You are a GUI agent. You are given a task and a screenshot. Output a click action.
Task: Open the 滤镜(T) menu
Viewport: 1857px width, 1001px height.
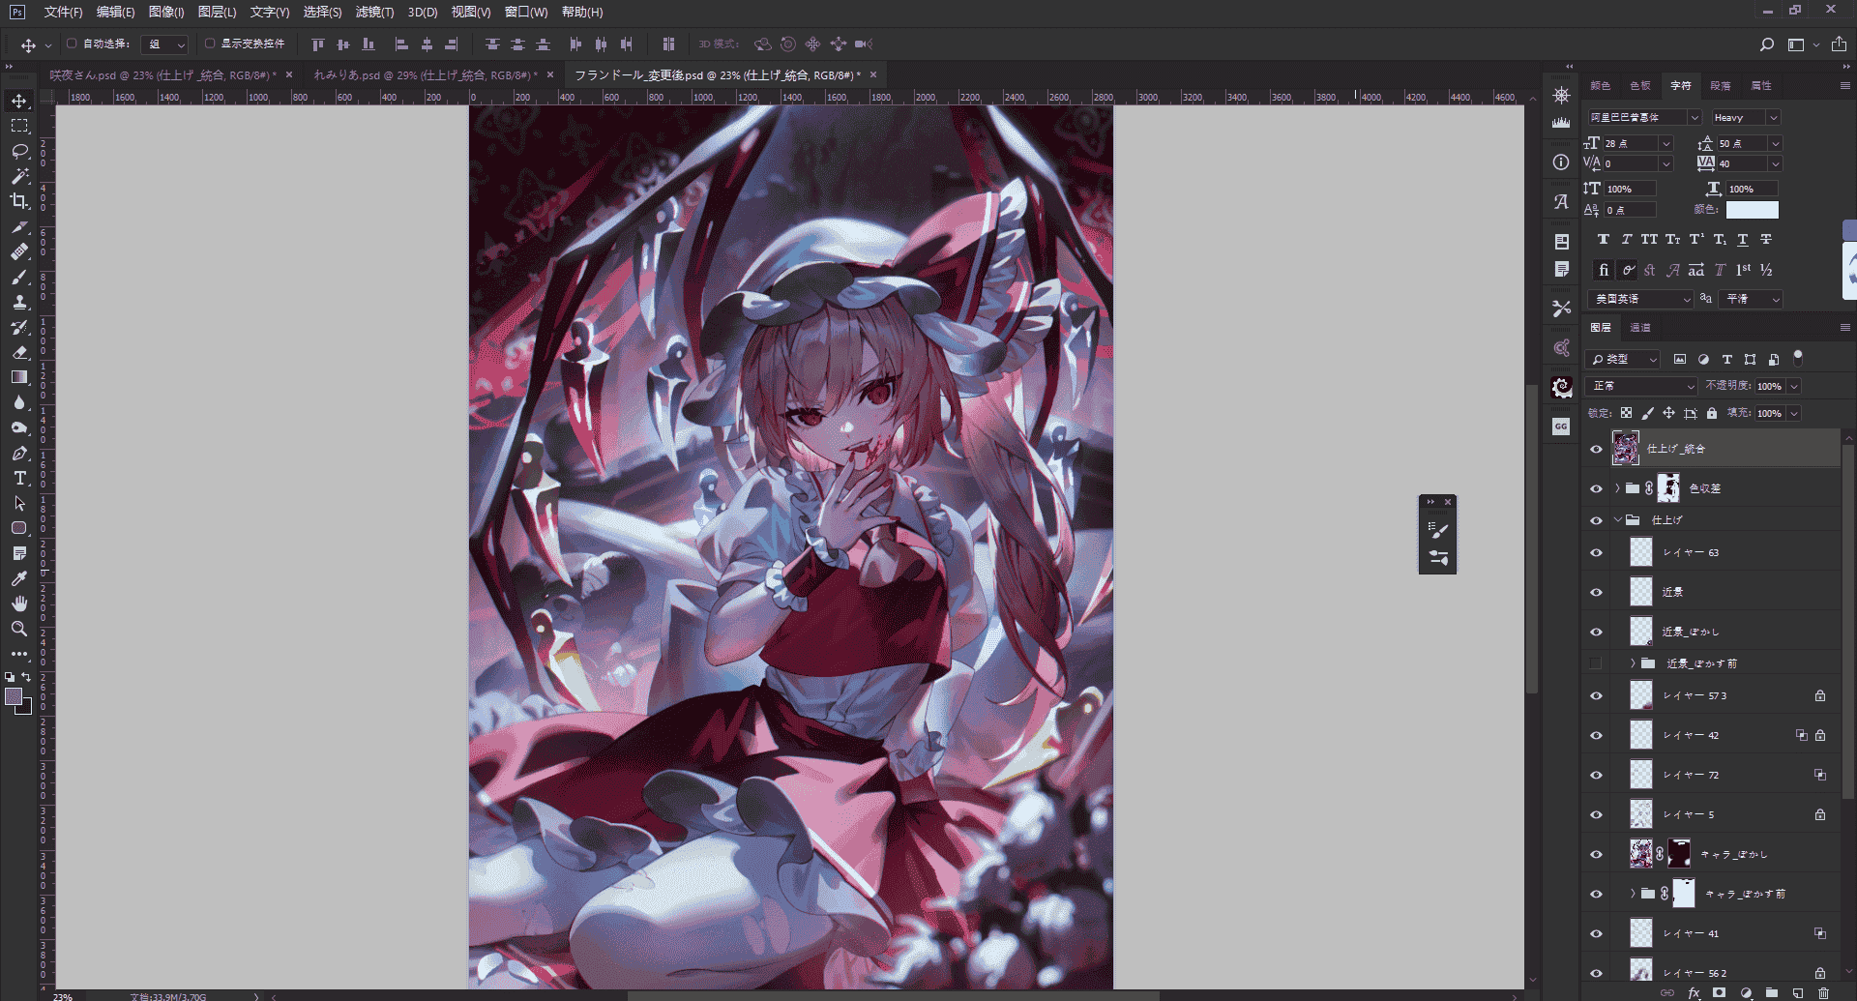tap(374, 12)
